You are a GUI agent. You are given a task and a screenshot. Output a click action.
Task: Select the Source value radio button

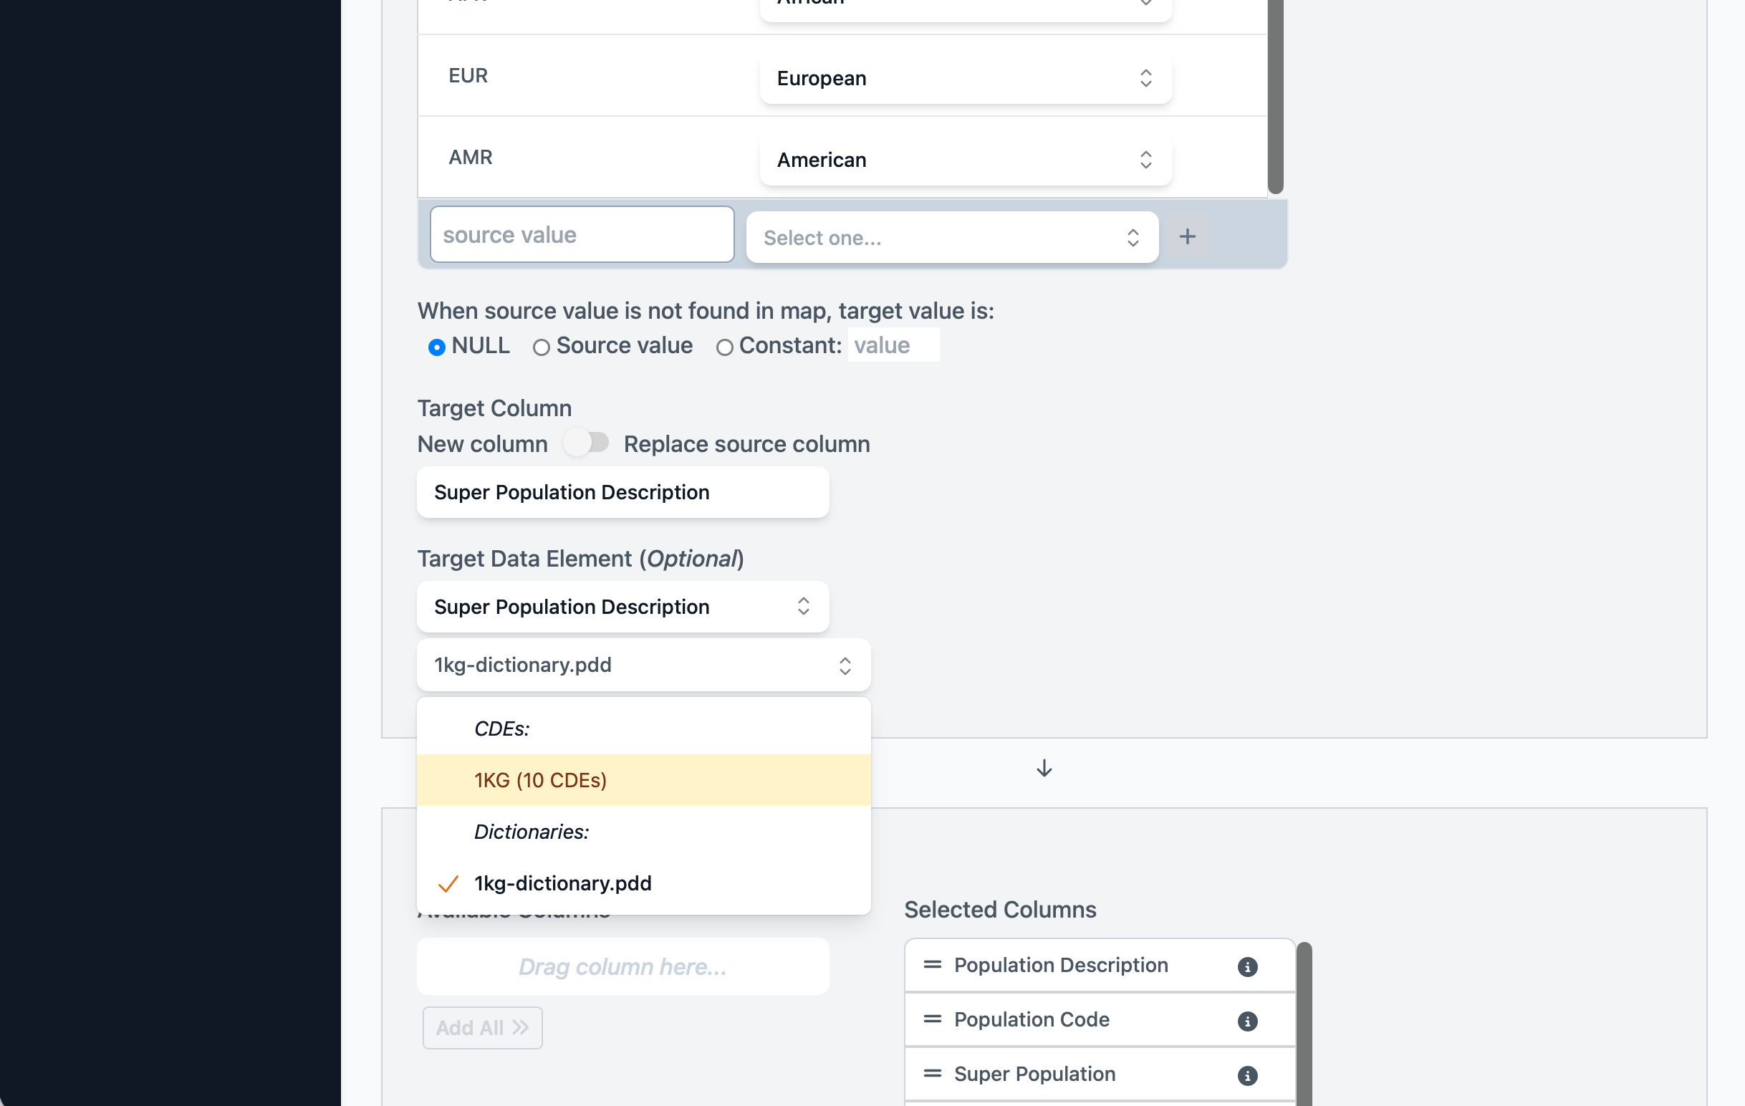pyautogui.click(x=541, y=347)
